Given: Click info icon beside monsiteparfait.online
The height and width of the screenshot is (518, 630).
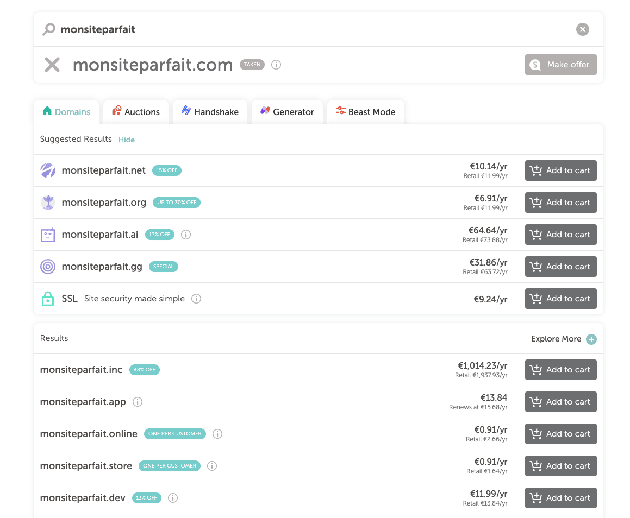Looking at the screenshot, I should point(217,434).
